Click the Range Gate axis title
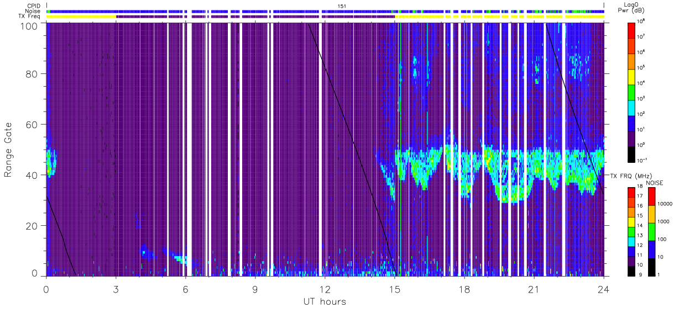This screenshot has height=313, width=679. (x=8, y=150)
